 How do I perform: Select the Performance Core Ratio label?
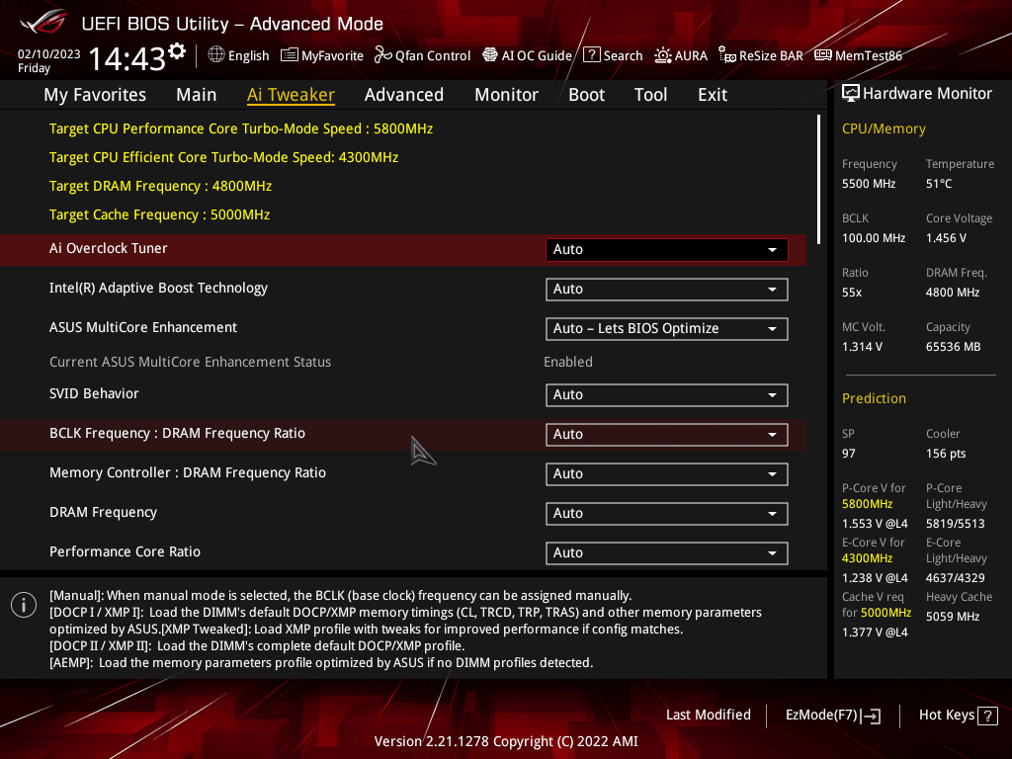pos(126,551)
